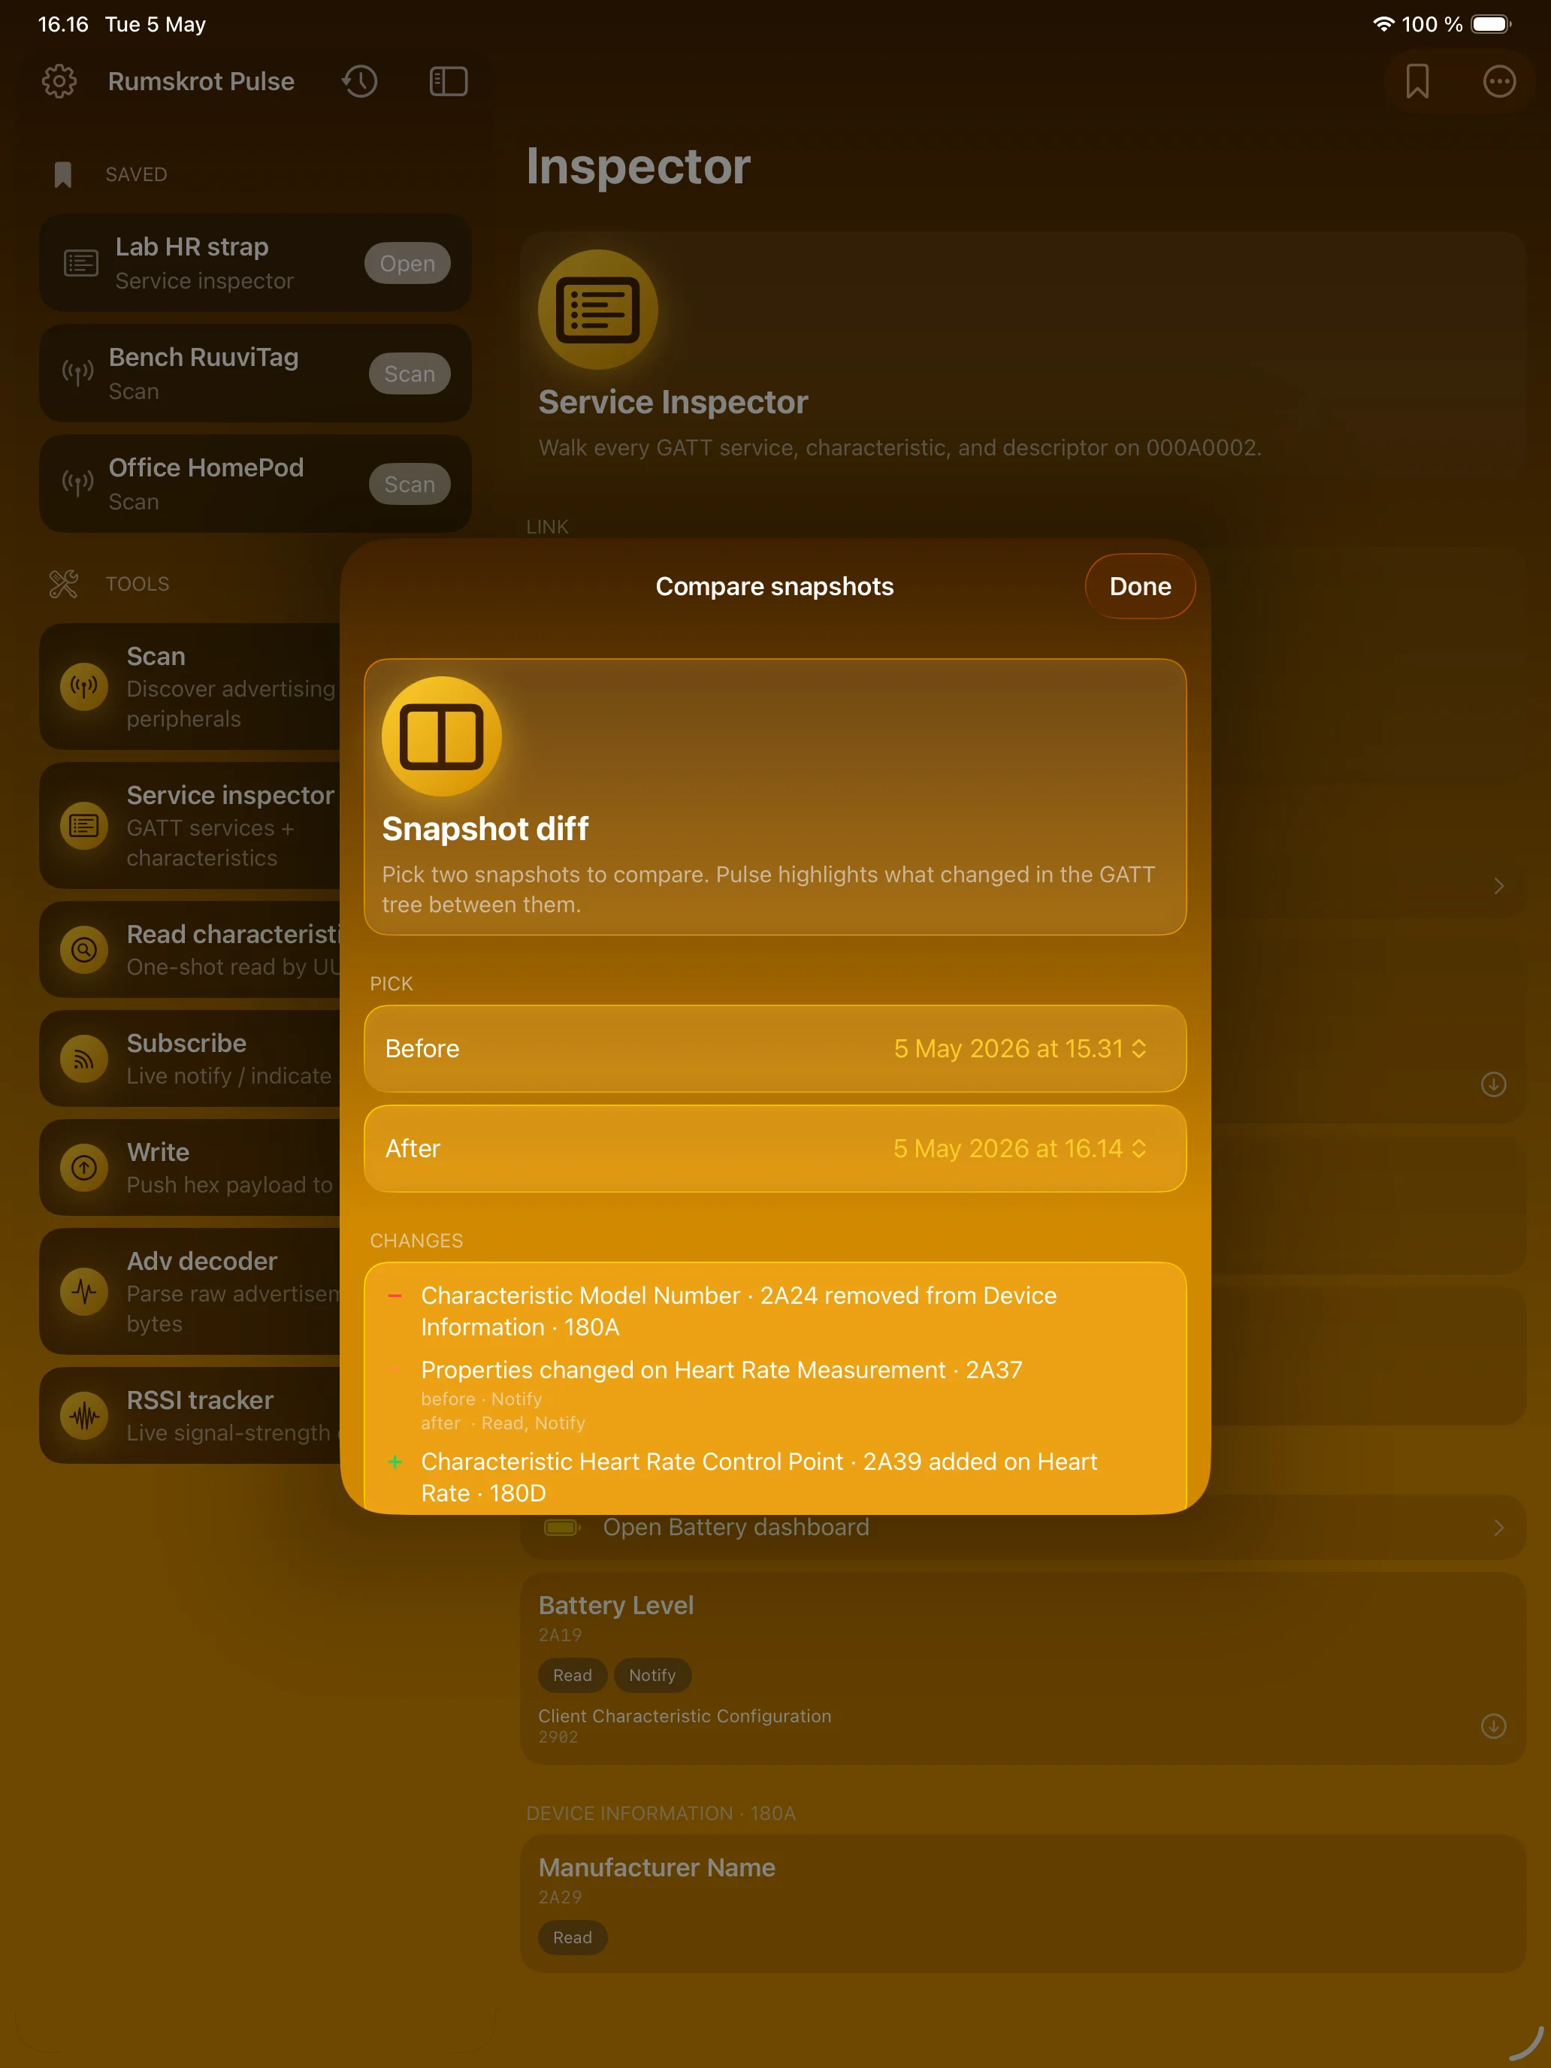Click the Snapshot diff split-view icon
The image size is (1551, 2068).
[x=441, y=736]
